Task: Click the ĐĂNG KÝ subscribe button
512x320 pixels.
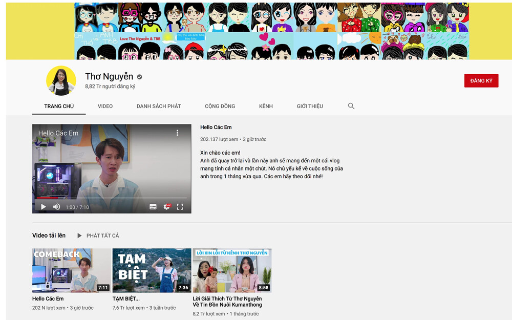Action: (x=481, y=81)
